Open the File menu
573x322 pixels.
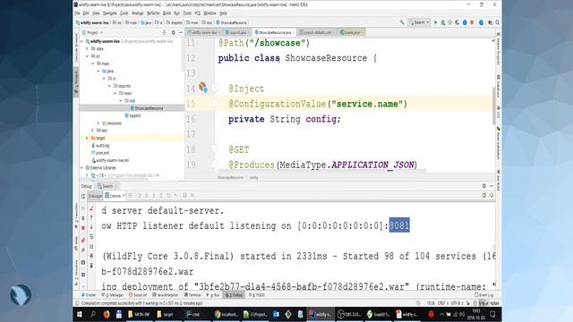77,13
